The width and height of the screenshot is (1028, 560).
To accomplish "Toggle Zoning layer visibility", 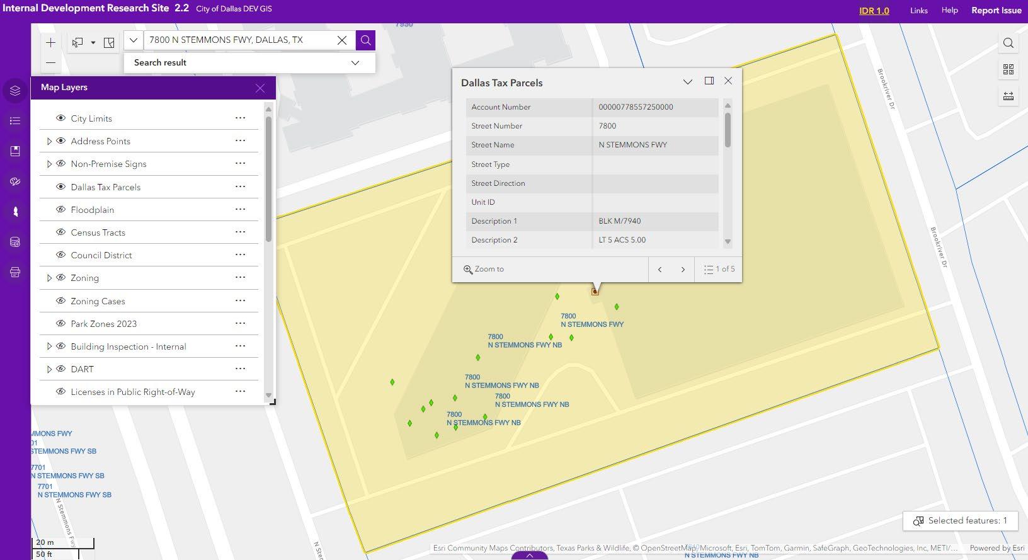I will (61, 278).
